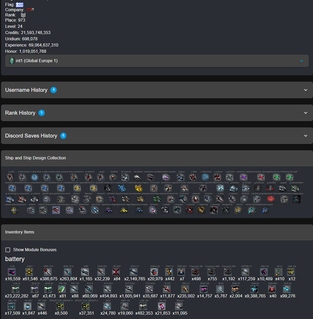Viewport: 313px width, 319px height.
Task: Select the highlighted ship design in bottom row
Action: tap(56, 210)
